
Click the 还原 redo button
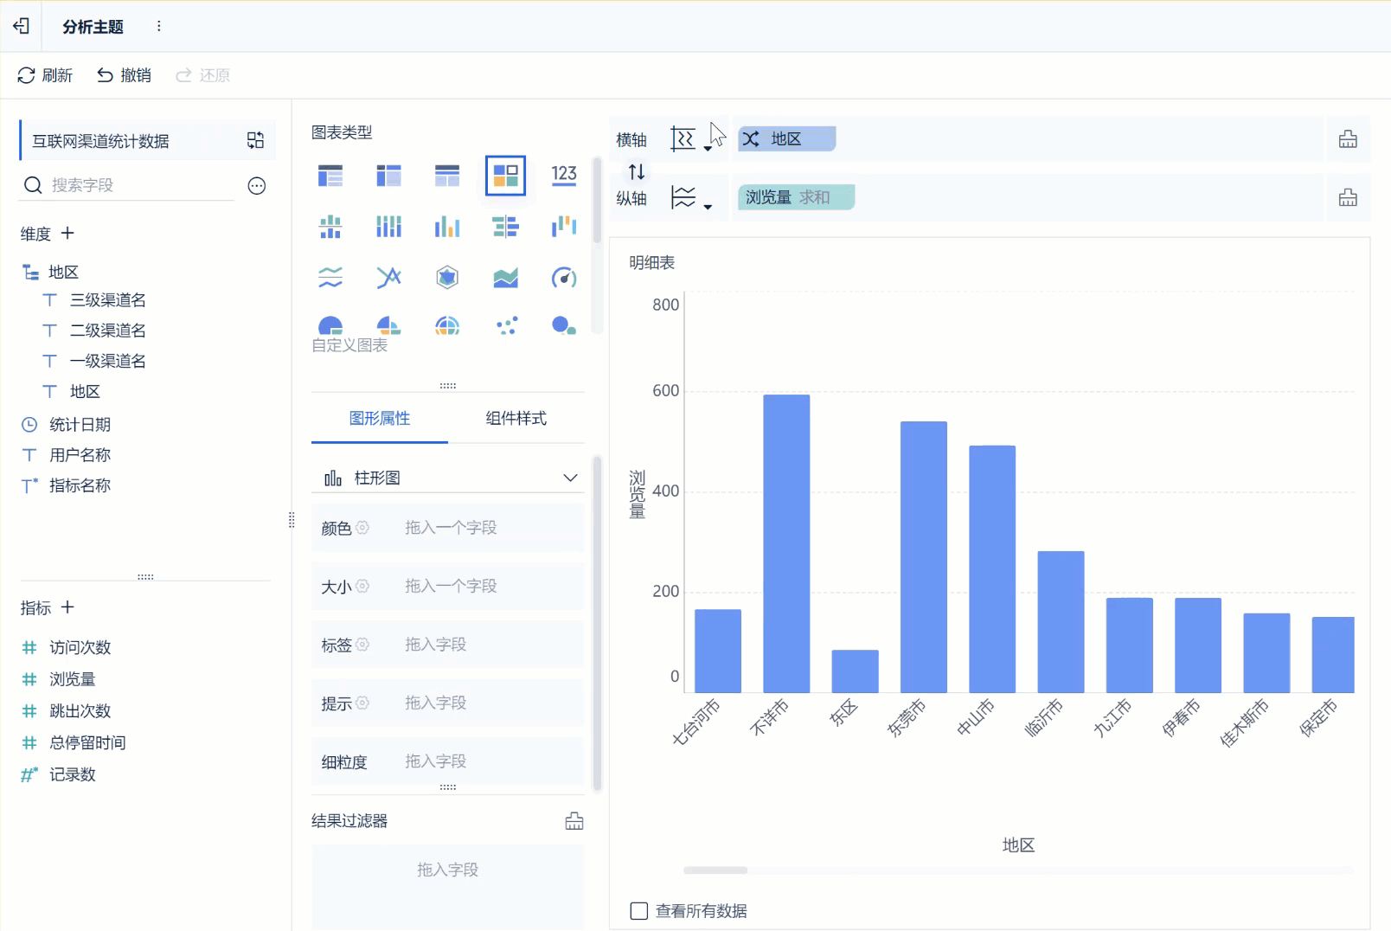(202, 75)
